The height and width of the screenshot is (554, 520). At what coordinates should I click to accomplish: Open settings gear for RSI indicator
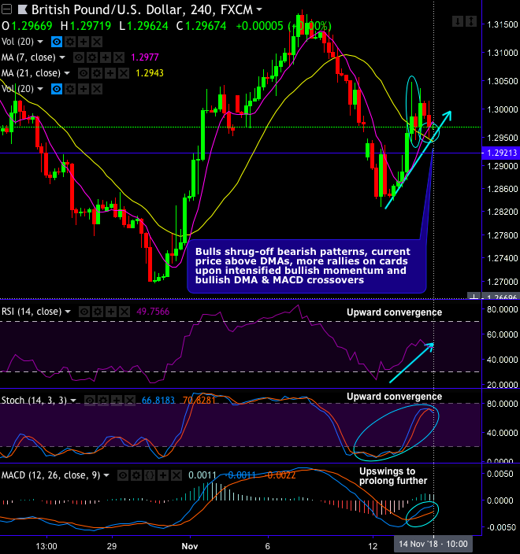coord(97,312)
